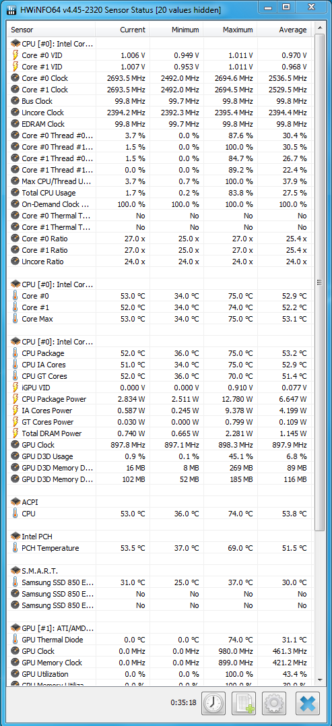The width and height of the screenshot is (332, 726).
Task: Click the Sensor column header
Action: tap(51, 30)
